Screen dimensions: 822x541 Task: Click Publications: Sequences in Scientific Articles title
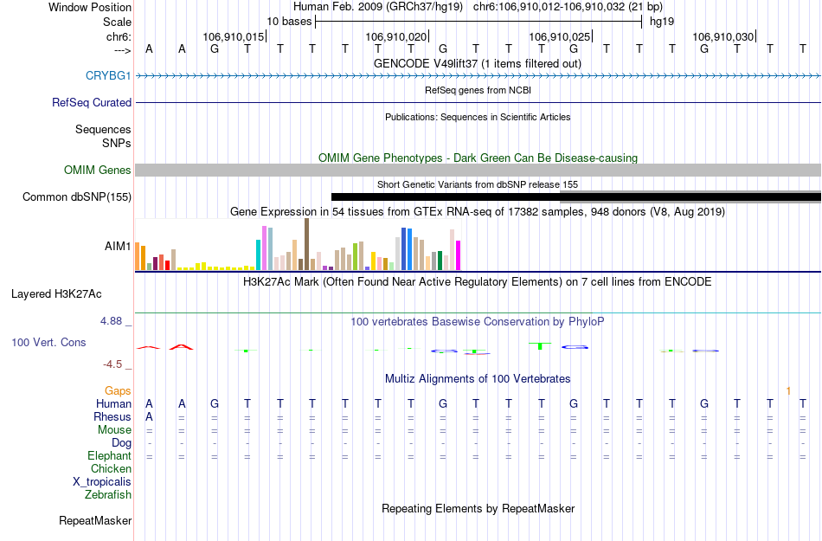pos(478,117)
